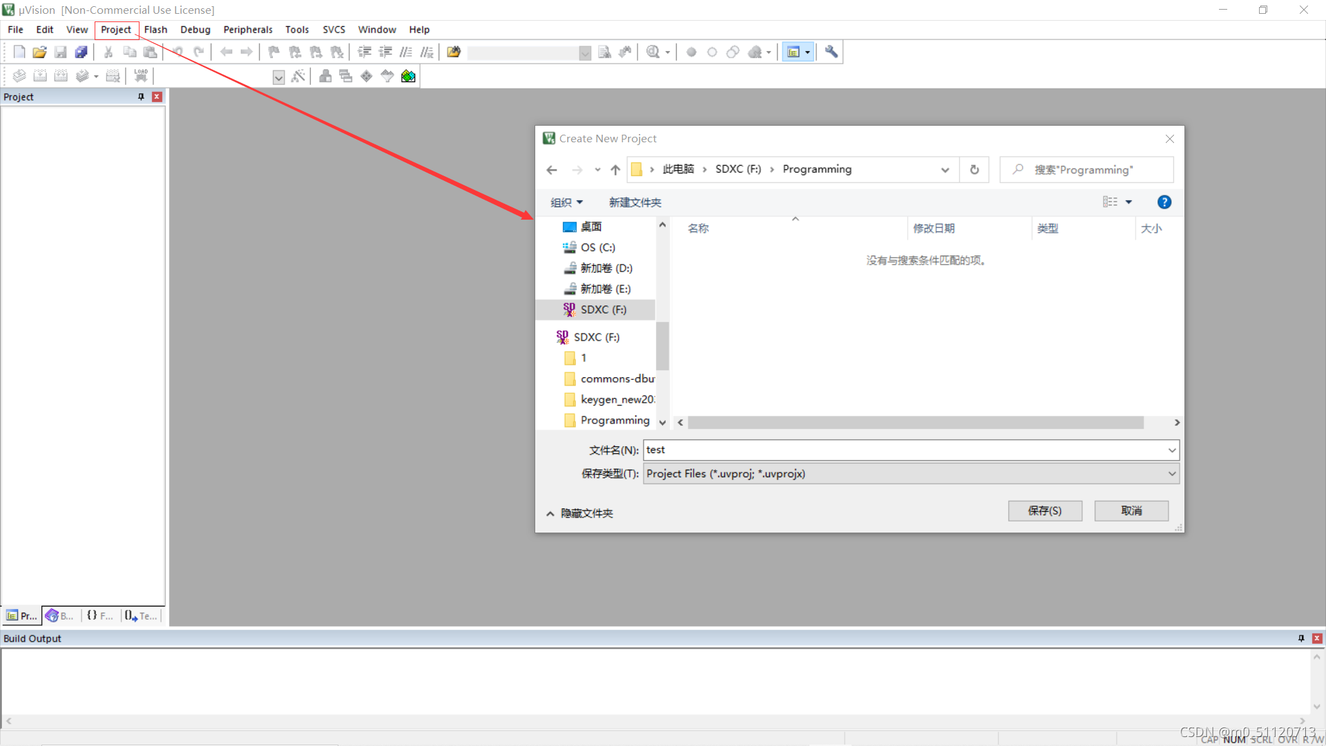Screen dimensions: 1326x746
Task: Go up one folder level in the dialog
Action: 615,169
